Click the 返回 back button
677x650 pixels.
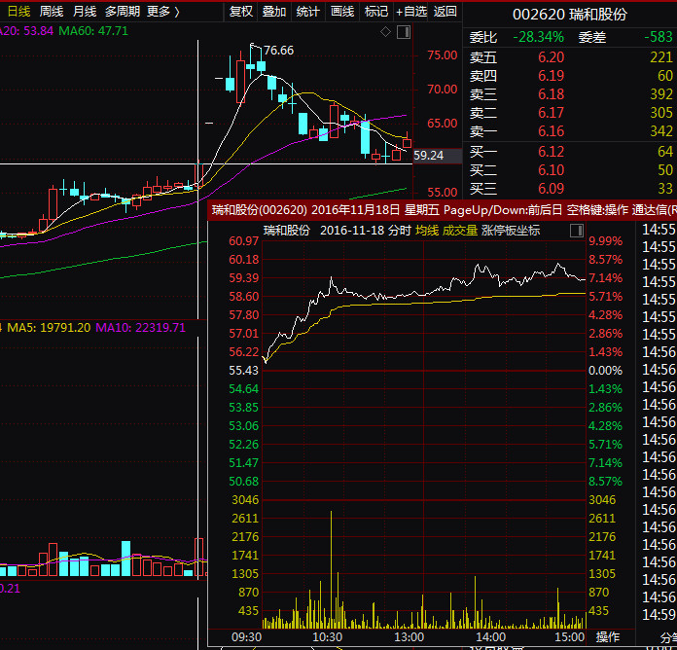pyautogui.click(x=445, y=12)
